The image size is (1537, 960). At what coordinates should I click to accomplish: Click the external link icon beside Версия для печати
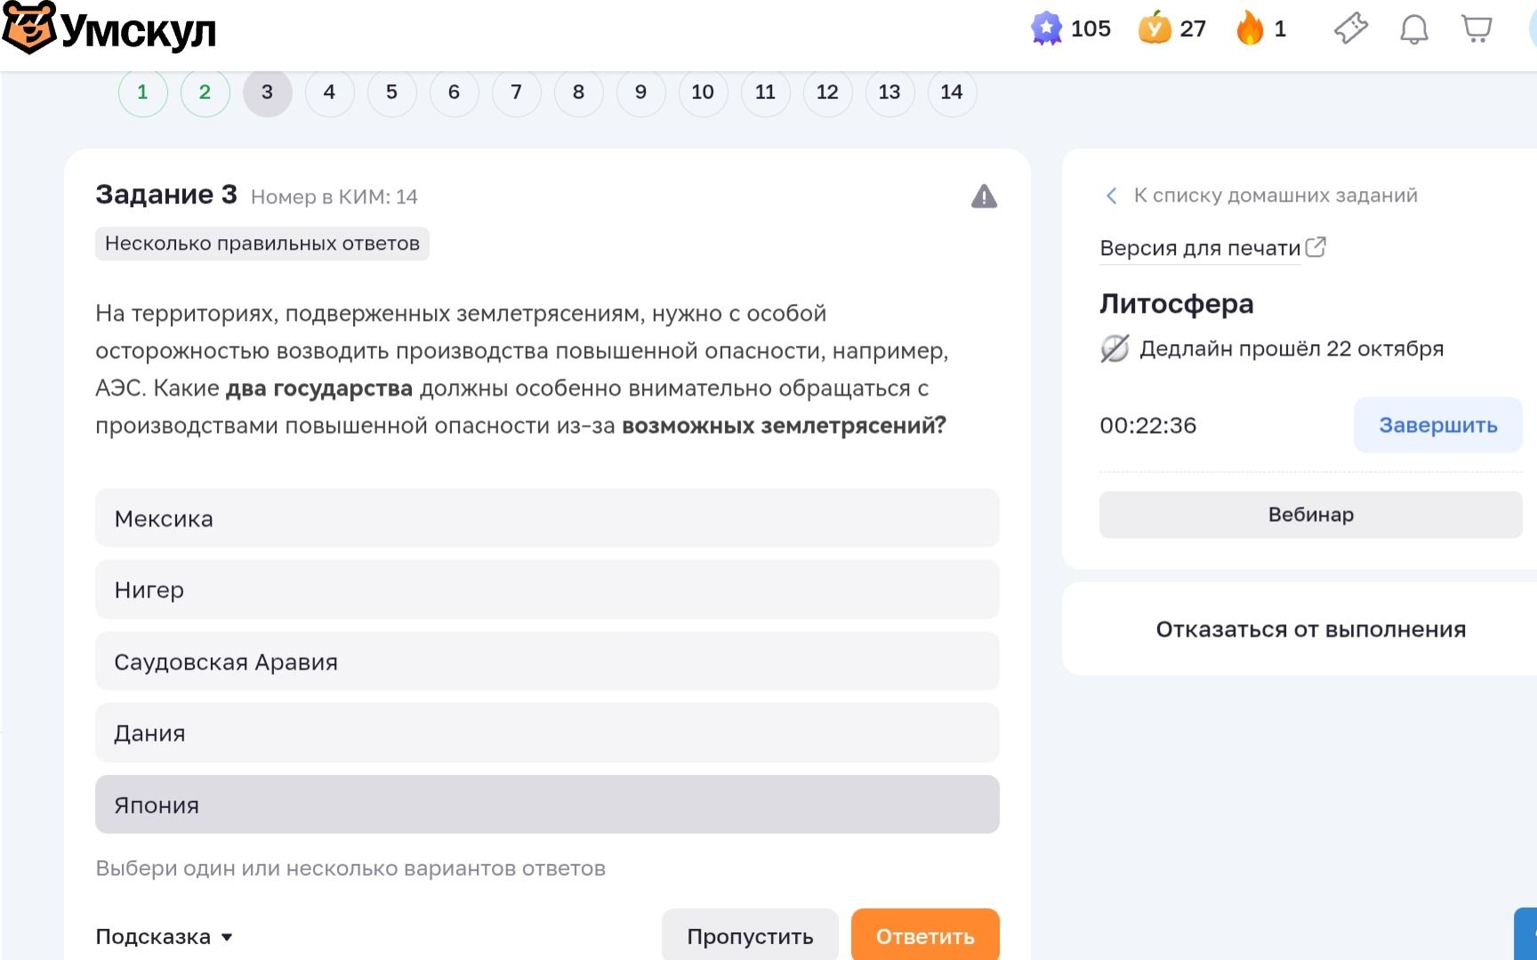1316,247
